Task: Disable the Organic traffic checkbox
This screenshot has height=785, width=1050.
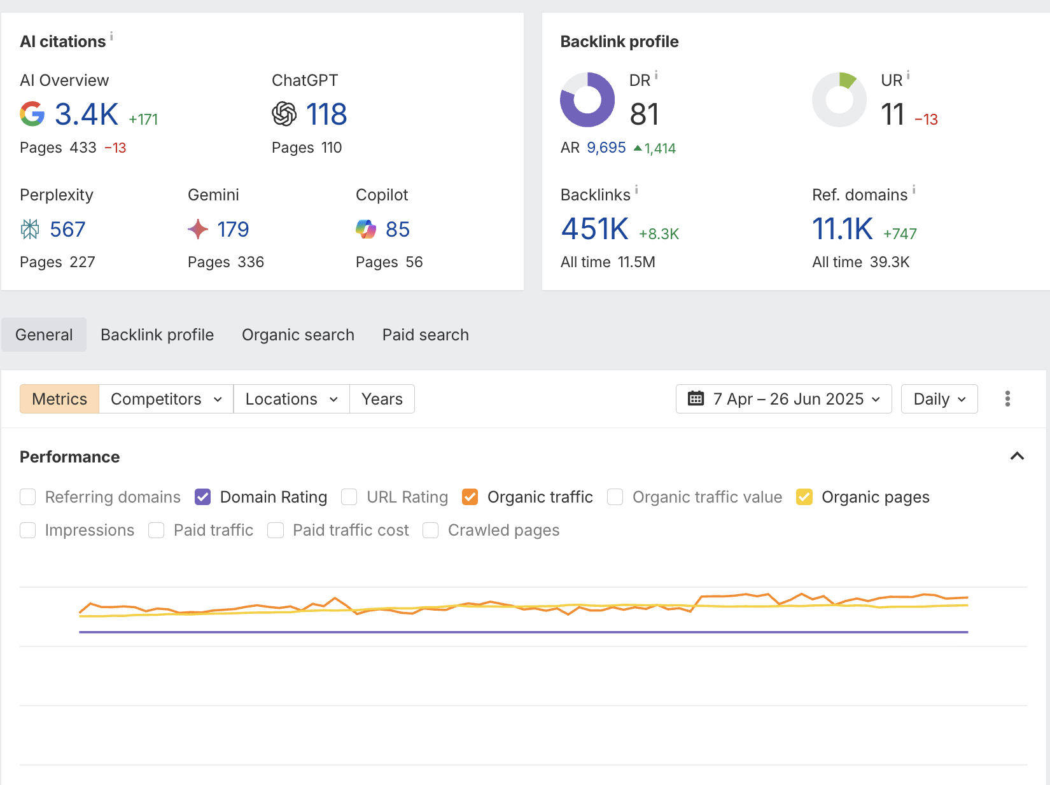Action: click(470, 497)
